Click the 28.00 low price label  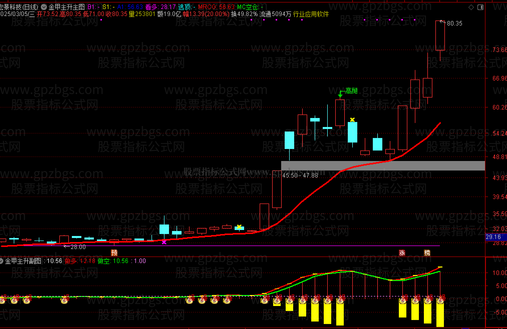78,247
